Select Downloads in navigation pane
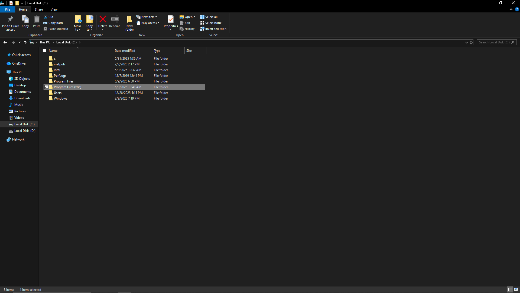Image resolution: width=520 pixels, height=293 pixels. pos(22,98)
